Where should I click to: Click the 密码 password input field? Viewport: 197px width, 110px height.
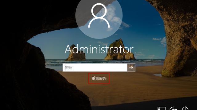95,68
